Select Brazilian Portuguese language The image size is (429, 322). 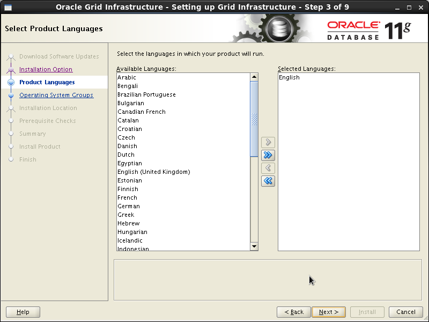(x=183, y=94)
